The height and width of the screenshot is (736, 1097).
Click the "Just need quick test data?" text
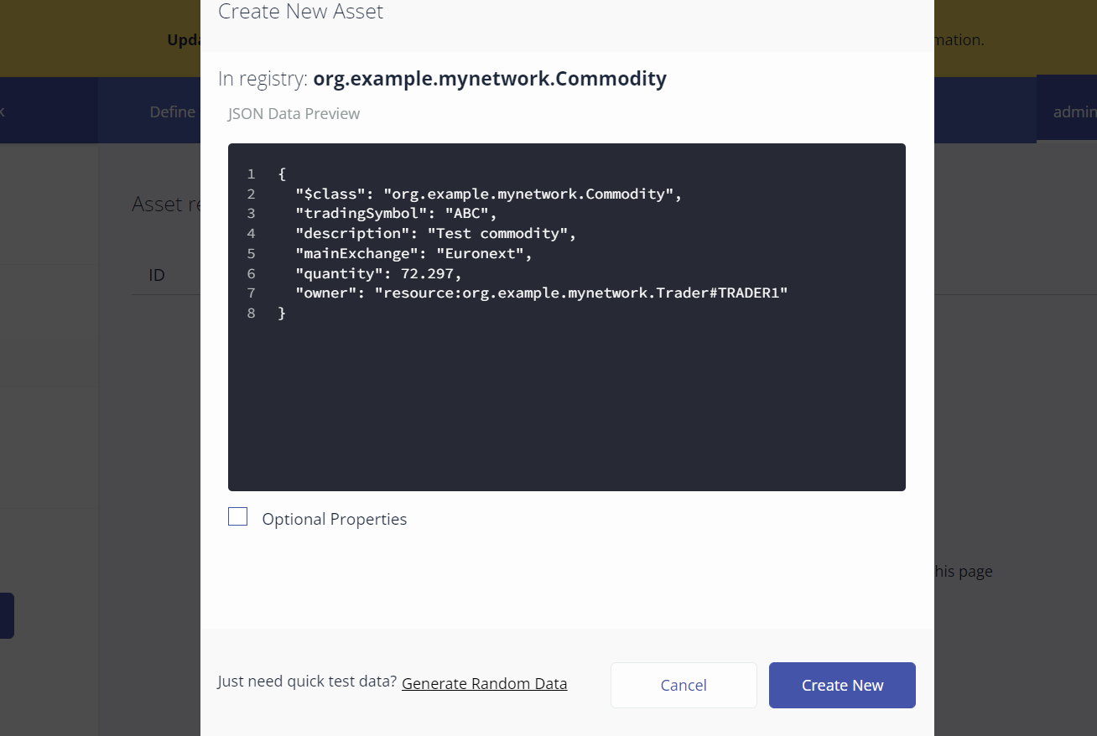307,682
